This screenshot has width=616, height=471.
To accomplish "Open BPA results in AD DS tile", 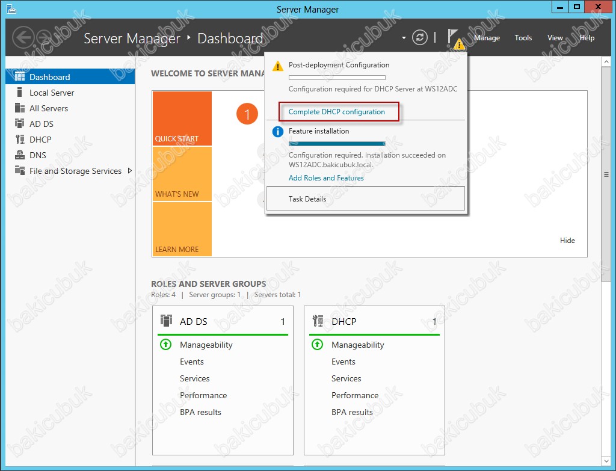I will [200, 412].
